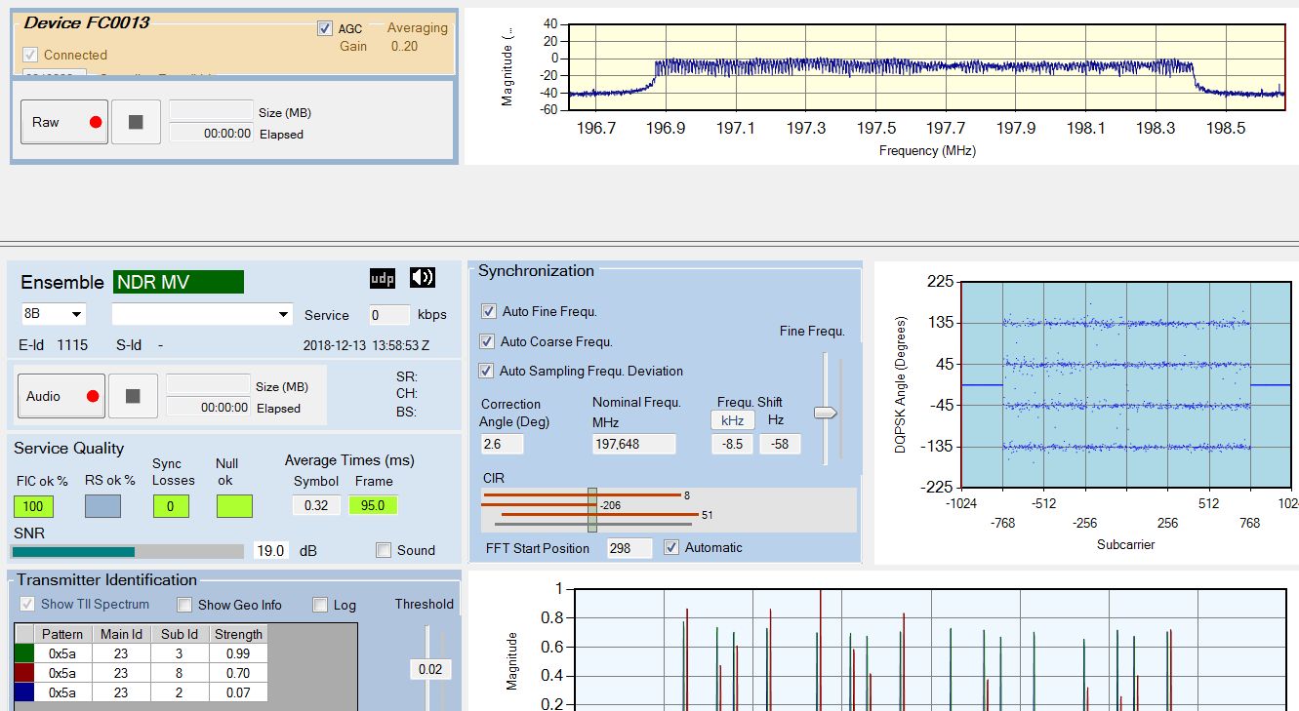This screenshot has height=711, width=1299.
Task: Click the kHz frequency shift button
Action: tap(732, 420)
